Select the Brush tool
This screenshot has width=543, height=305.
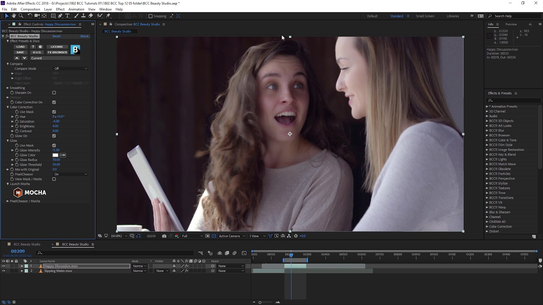click(x=76, y=16)
